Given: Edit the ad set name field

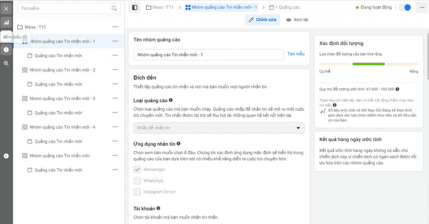Looking at the screenshot, I should 209,55.
